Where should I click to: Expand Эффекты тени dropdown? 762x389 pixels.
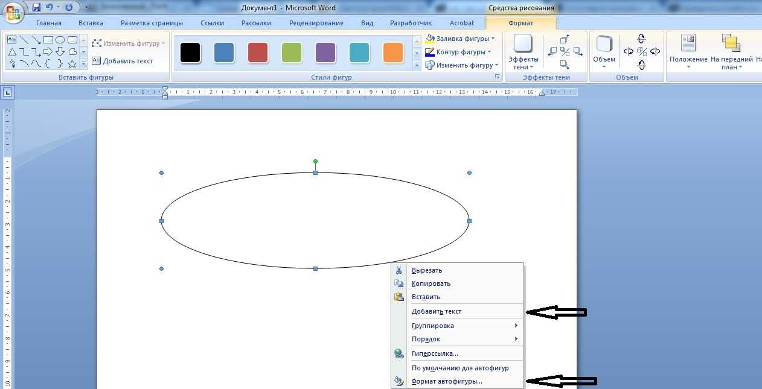click(x=523, y=52)
